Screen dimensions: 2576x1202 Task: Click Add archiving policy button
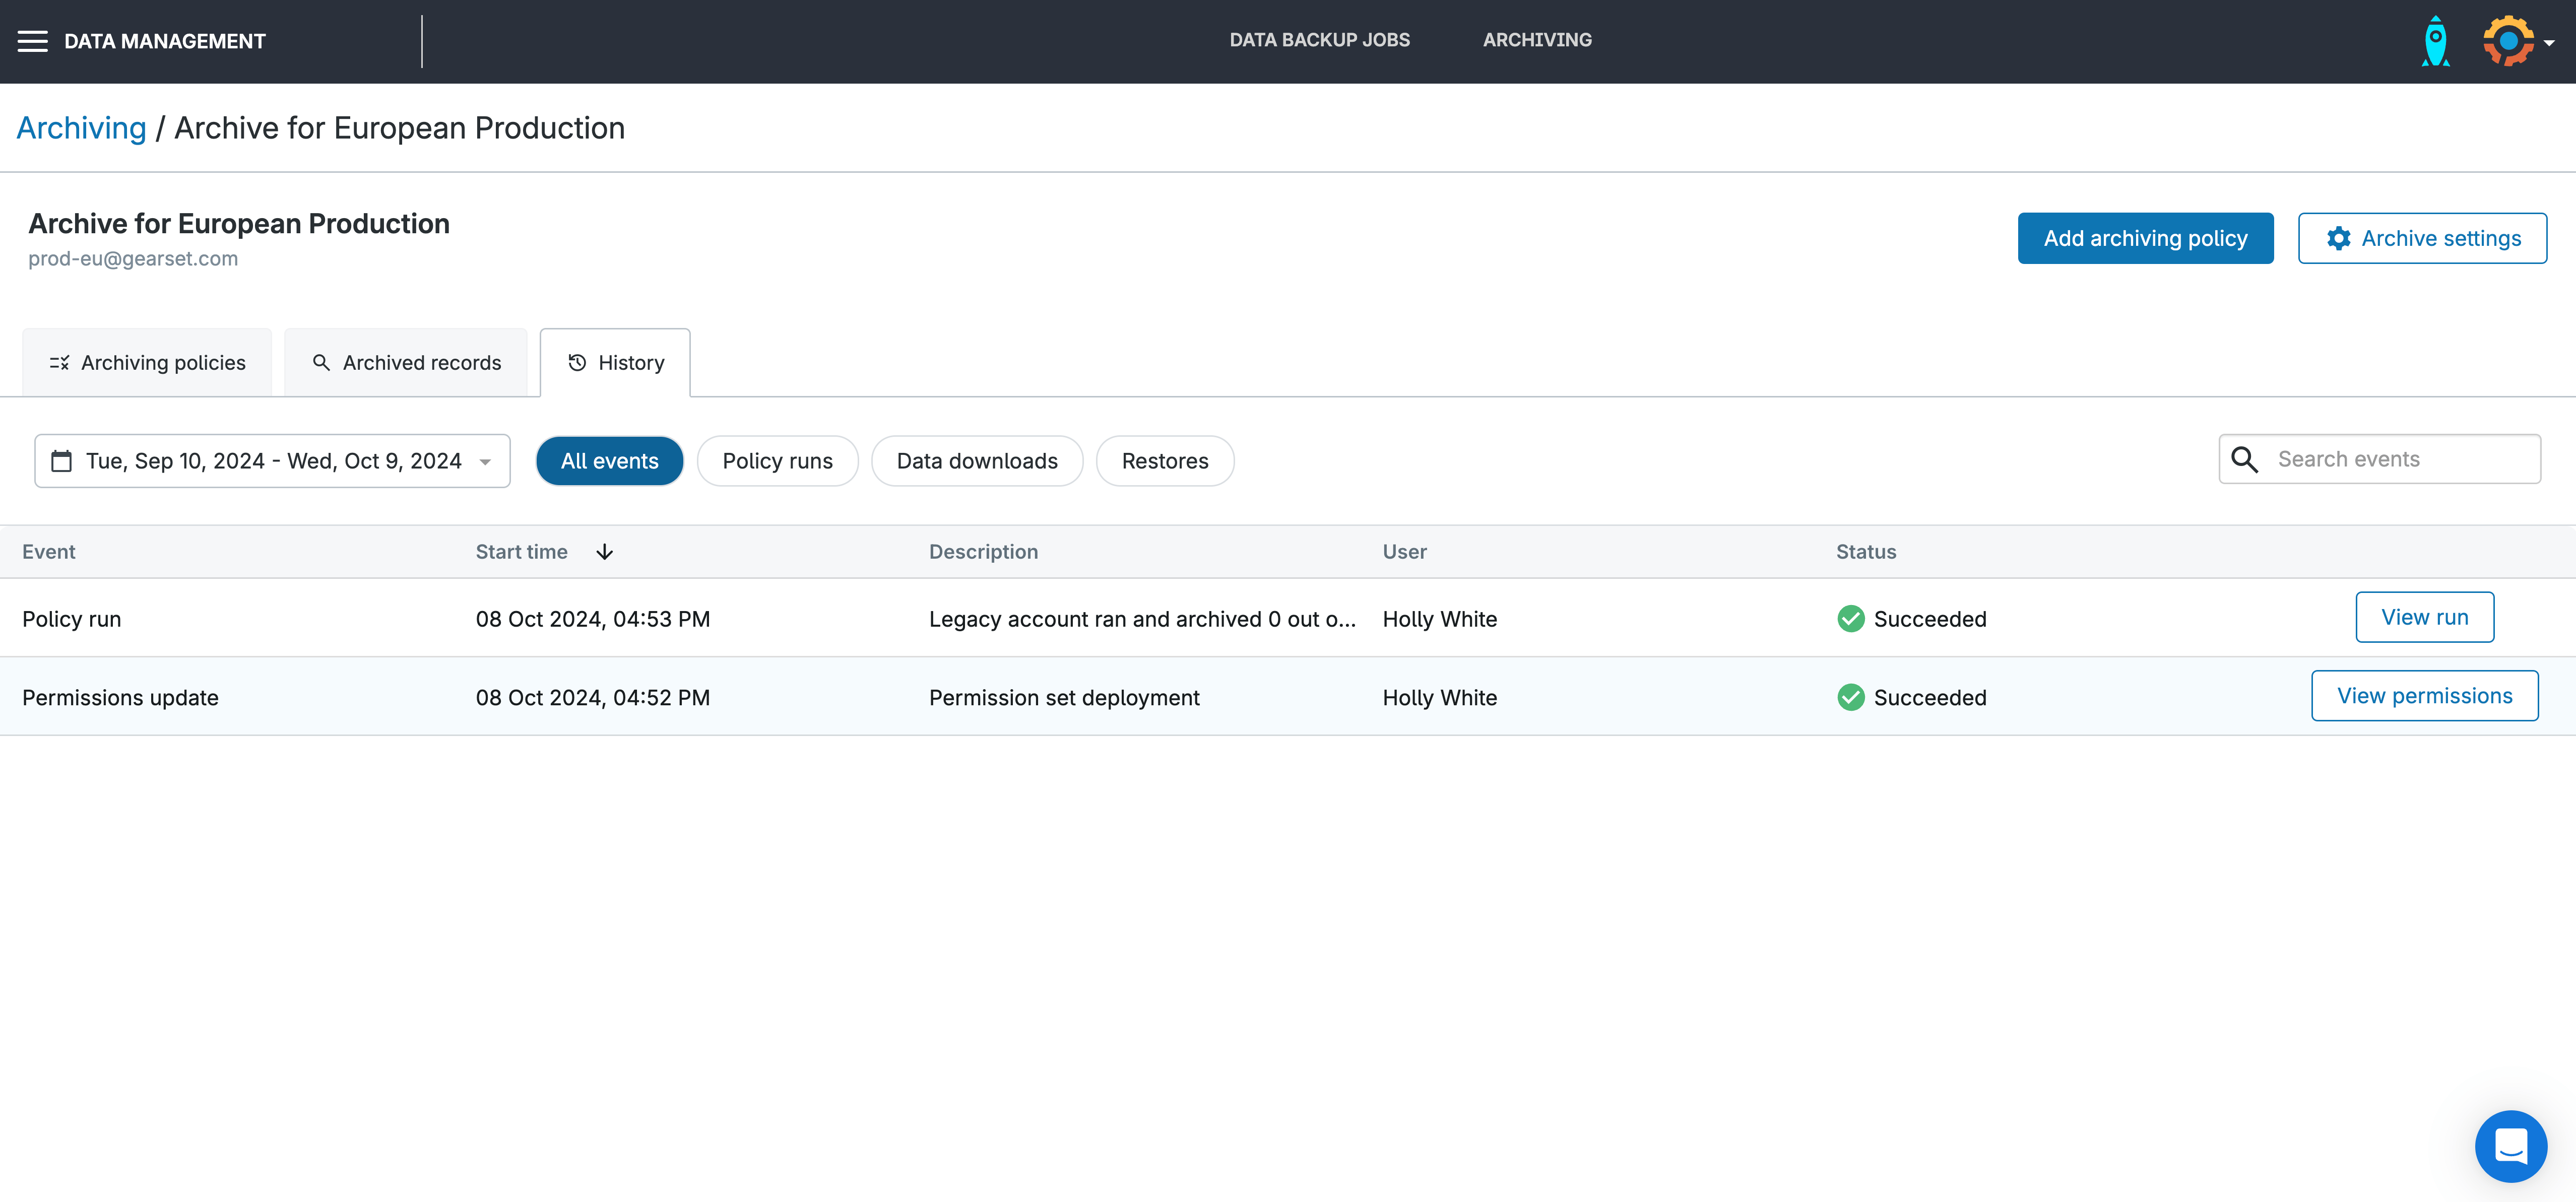pyautogui.click(x=2144, y=238)
